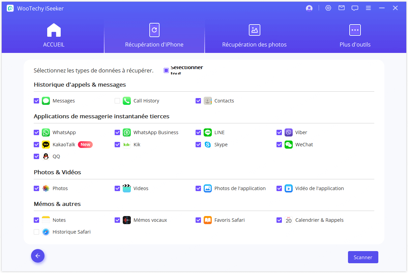Open the Récupération des photos tab
Image resolution: width=408 pixels, height=273 pixels.
click(x=254, y=36)
